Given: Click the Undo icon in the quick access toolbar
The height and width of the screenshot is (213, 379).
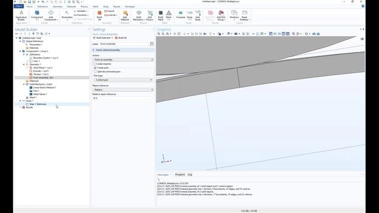Looking at the screenshot, I should pos(43,2).
